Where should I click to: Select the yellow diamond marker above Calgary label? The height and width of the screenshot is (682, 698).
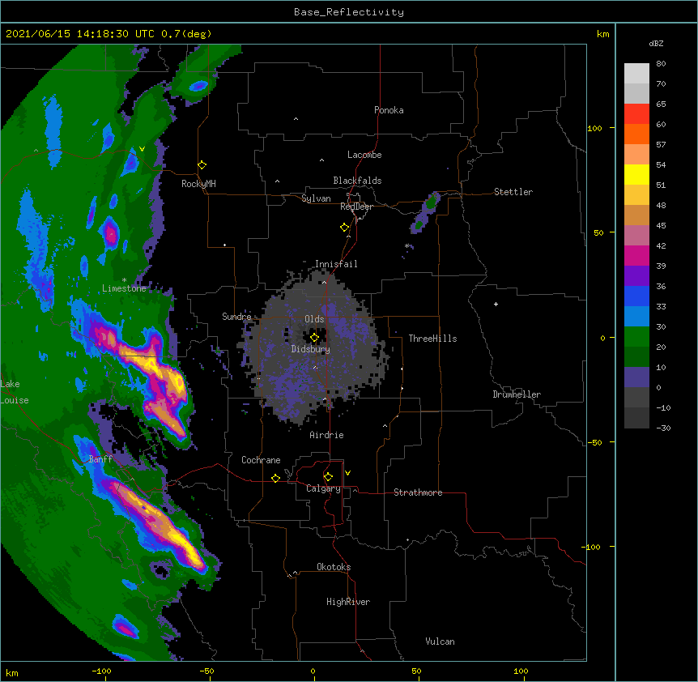click(328, 477)
